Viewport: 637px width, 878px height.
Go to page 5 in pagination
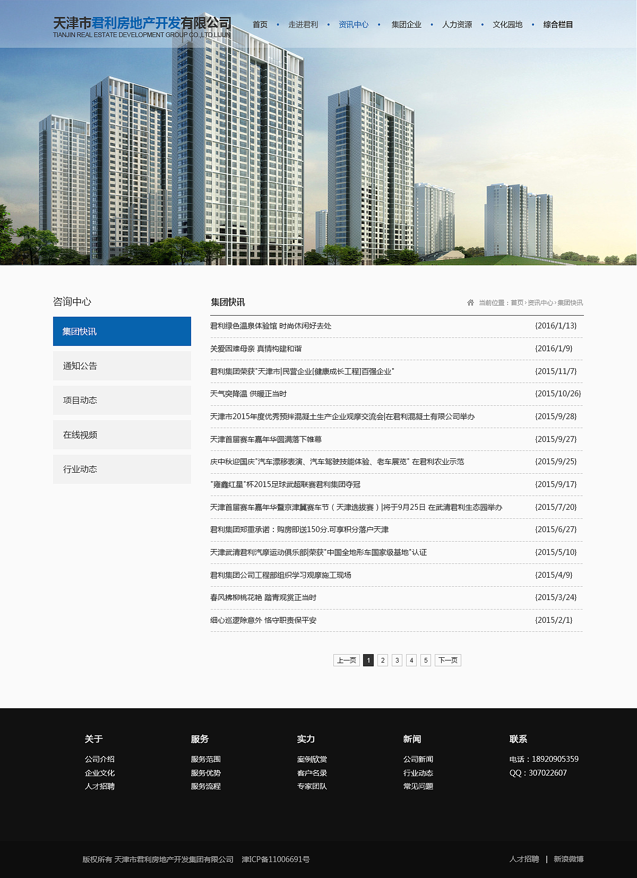pyautogui.click(x=426, y=660)
